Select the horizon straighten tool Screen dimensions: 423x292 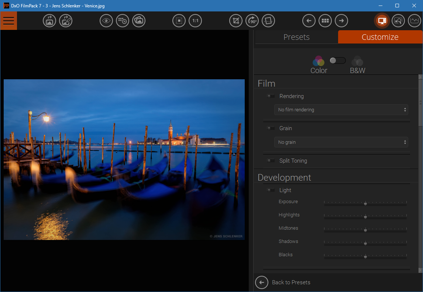coord(268,21)
